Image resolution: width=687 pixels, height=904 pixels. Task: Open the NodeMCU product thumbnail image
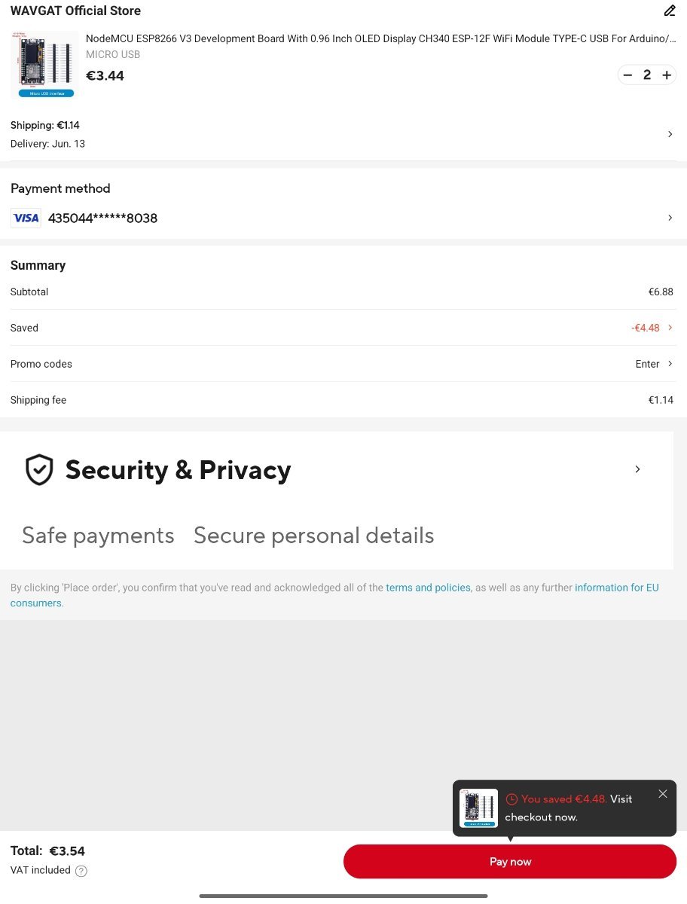[46, 65]
